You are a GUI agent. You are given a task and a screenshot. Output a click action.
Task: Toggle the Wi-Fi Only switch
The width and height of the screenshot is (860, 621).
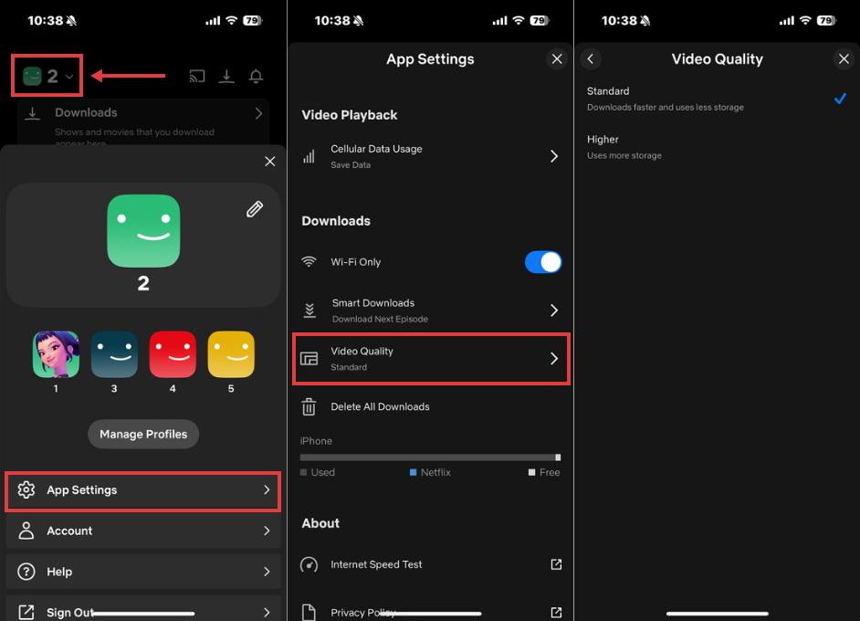tap(543, 262)
